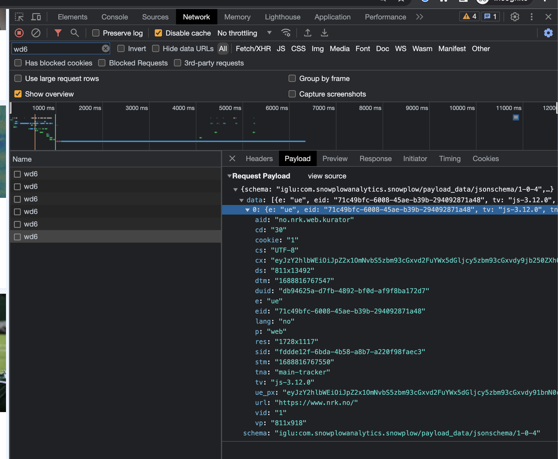Image resolution: width=558 pixels, height=459 pixels.
Task: Check the Hide data URLs option
Action: point(156,49)
